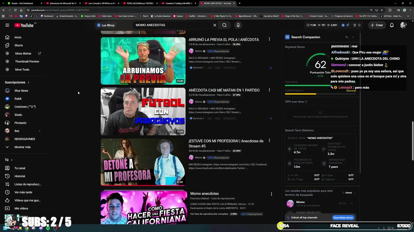Viewport: 414px width, 232px height.
Task: Open Dashboard bookmark in bookmarks bar
Action: coord(47,16)
